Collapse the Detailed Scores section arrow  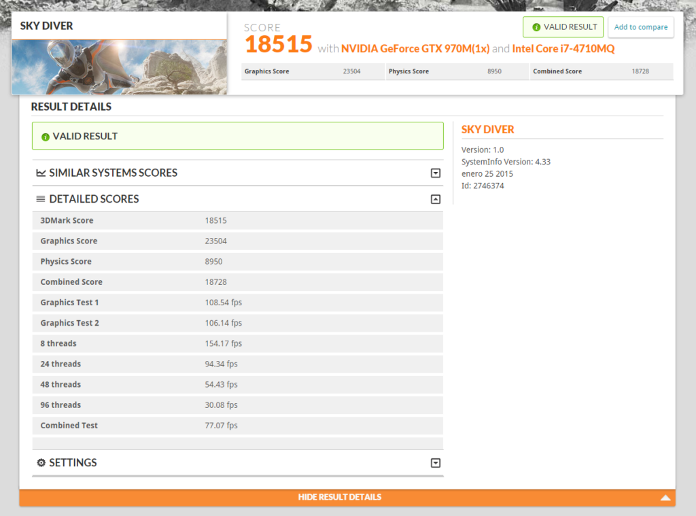pos(436,199)
